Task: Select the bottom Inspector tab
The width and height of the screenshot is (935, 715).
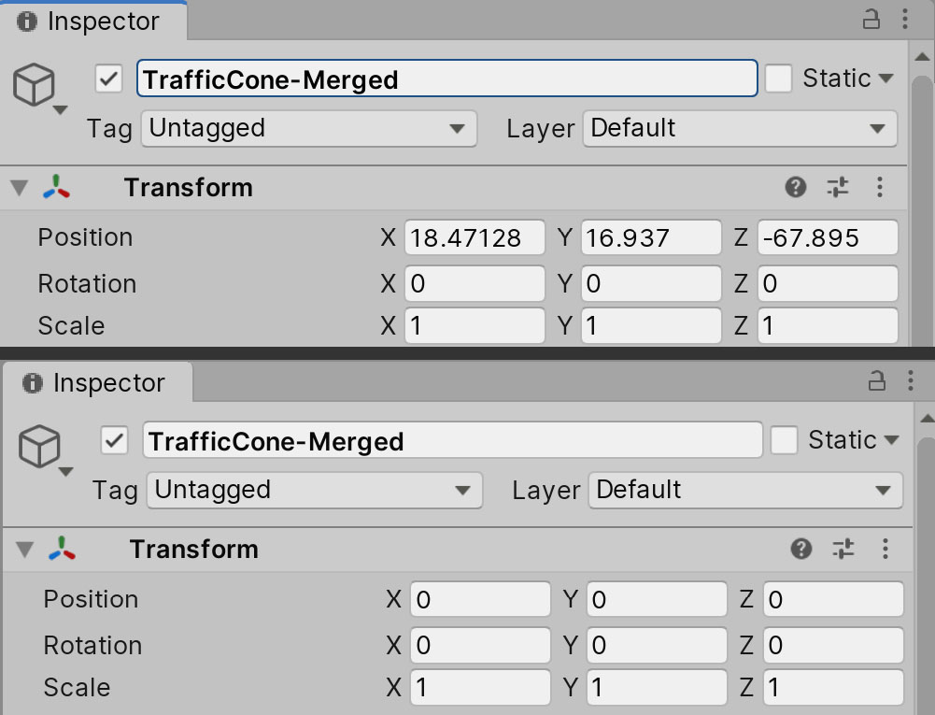Action: click(x=96, y=382)
